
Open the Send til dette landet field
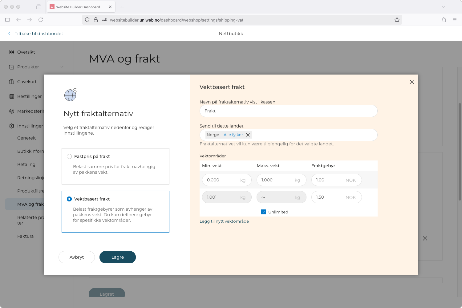coord(289,135)
